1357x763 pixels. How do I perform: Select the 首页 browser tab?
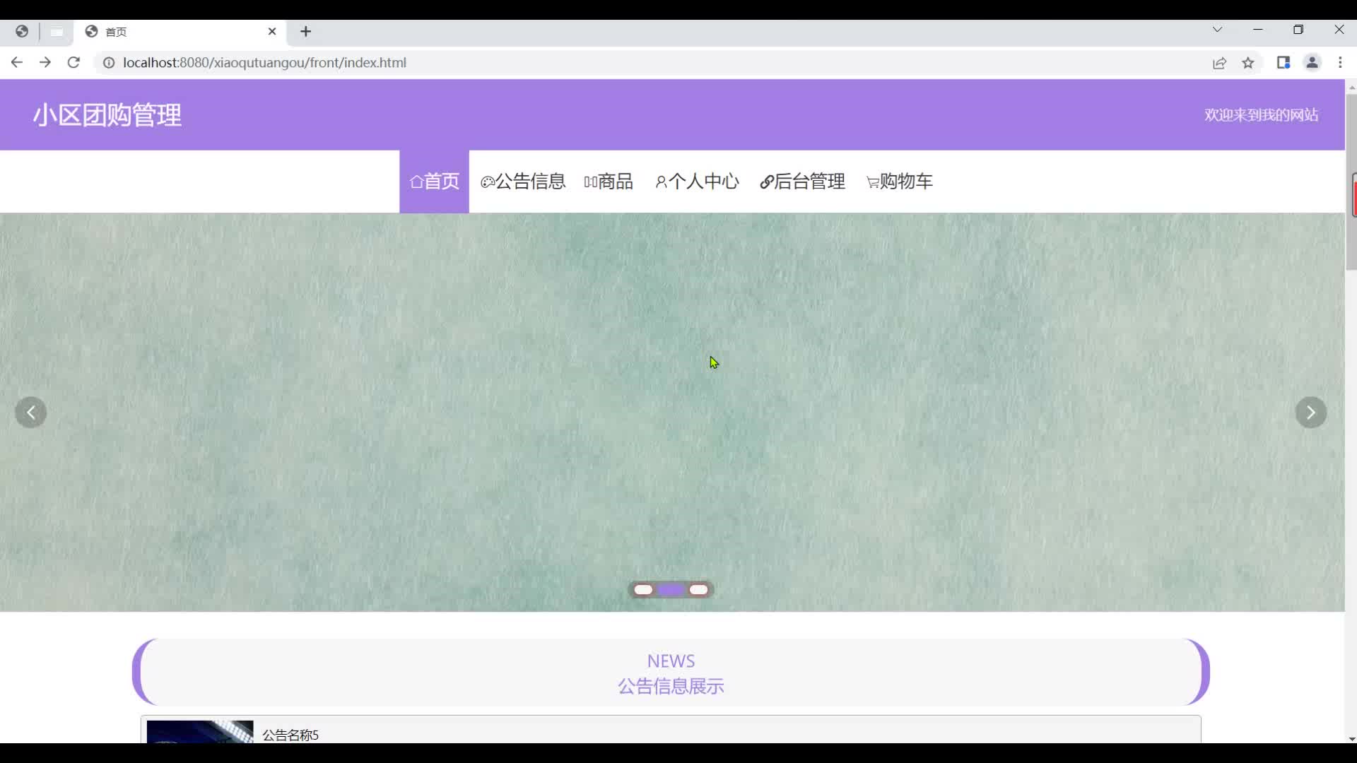point(180,32)
